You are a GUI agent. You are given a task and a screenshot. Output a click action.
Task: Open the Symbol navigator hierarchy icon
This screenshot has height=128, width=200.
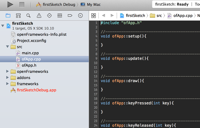click(x=18, y=16)
